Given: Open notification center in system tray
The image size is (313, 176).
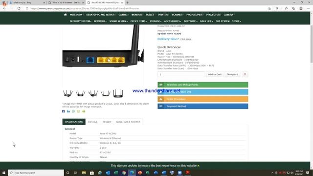Looking at the screenshot, I should tap(308, 173).
